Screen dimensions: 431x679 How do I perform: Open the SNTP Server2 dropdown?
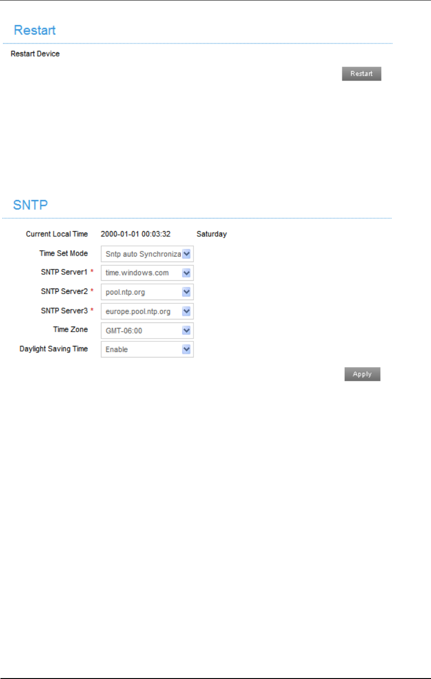pos(147,292)
